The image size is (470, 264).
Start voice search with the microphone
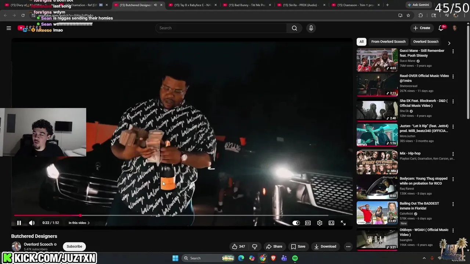click(x=311, y=28)
